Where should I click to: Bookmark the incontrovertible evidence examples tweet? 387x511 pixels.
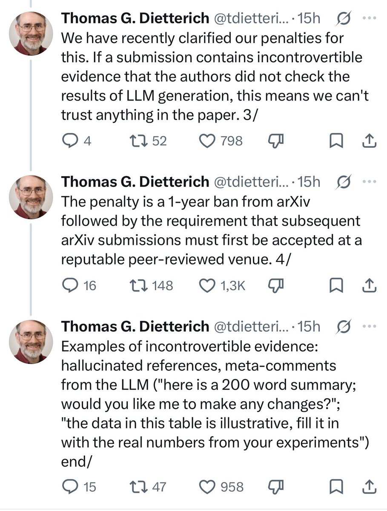pos(337,486)
